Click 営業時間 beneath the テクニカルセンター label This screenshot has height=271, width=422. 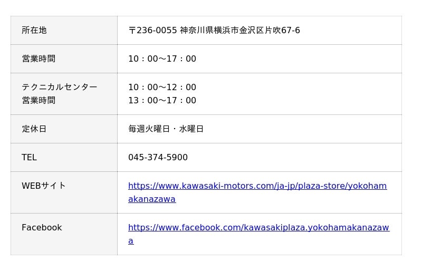coord(39,100)
